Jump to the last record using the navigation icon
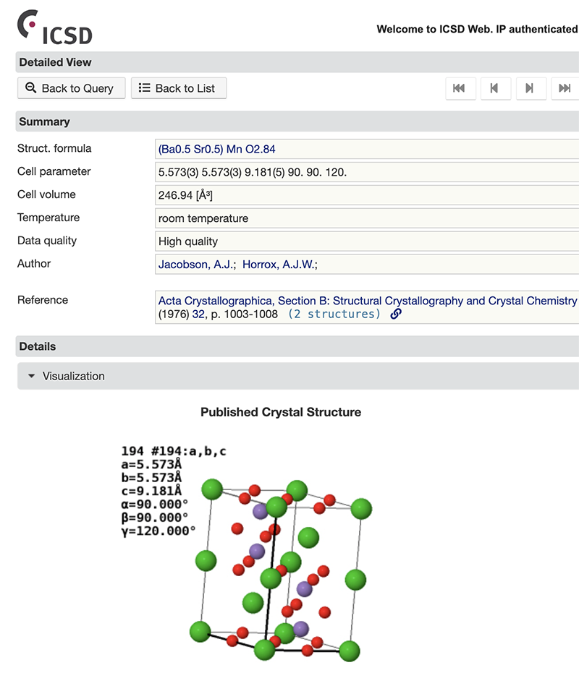This screenshot has width=579, height=673. (566, 87)
